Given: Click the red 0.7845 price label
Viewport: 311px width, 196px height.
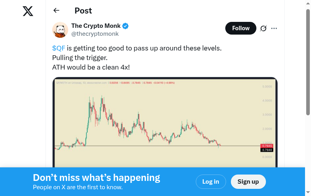Looking at the screenshot, I should (266, 146).
